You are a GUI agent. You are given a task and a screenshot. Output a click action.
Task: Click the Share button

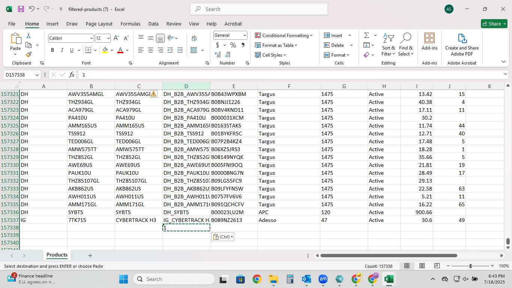(x=494, y=24)
